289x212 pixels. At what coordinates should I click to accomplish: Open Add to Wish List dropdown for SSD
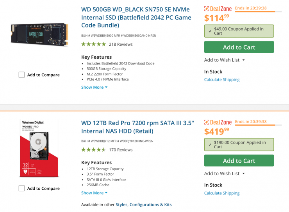[224, 60]
